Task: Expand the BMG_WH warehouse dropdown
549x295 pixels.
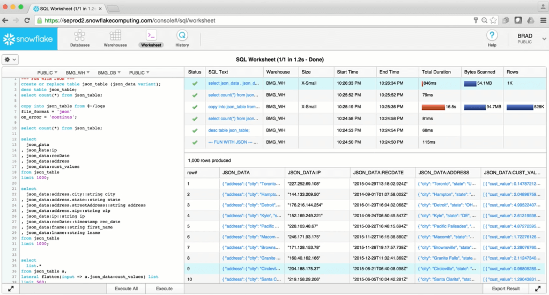Action: 78,72
